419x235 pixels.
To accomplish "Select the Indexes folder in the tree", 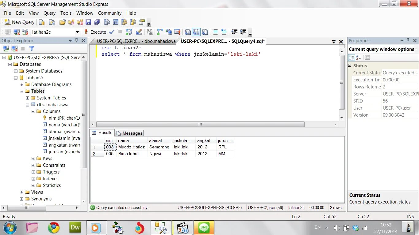I will coord(50,179).
